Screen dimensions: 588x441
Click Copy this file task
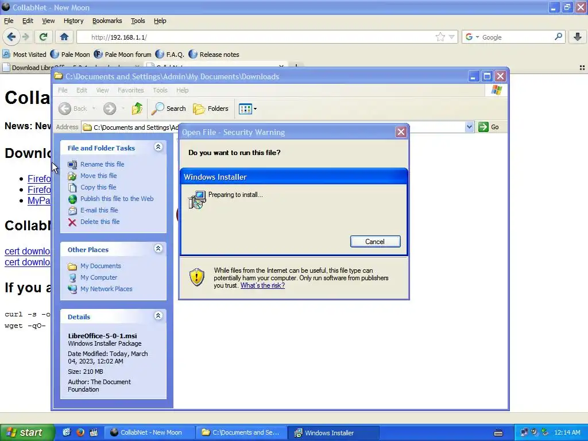(x=98, y=187)
